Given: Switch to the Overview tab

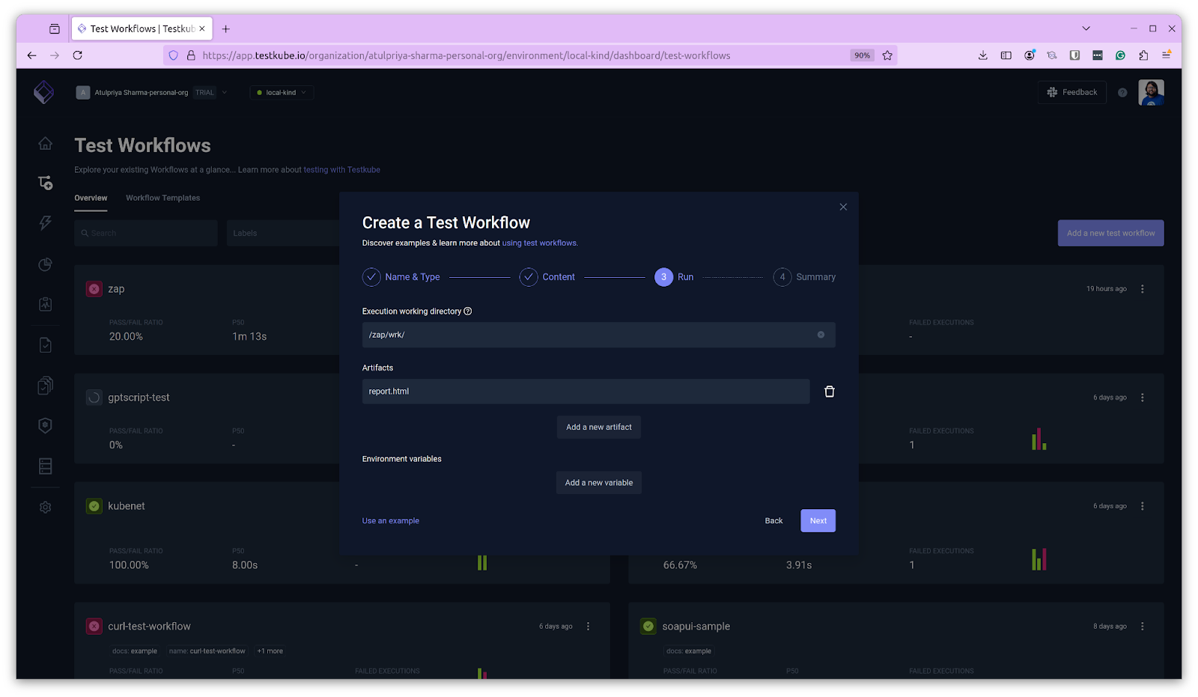Looking at the screenshot, I should [91, 198].
